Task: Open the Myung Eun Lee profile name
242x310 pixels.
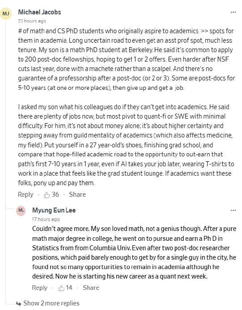Action: click(x=54, y=210)
